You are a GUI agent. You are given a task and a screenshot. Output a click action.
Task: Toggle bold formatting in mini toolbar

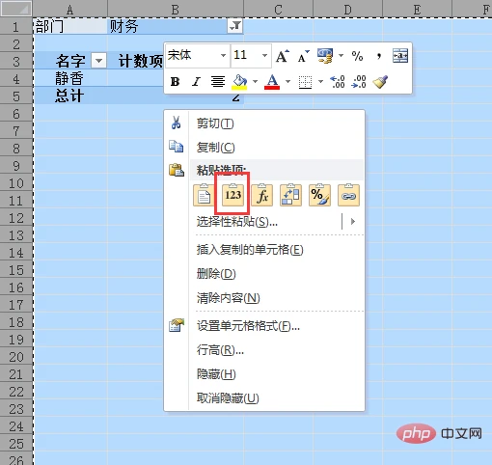coord(175,82)
